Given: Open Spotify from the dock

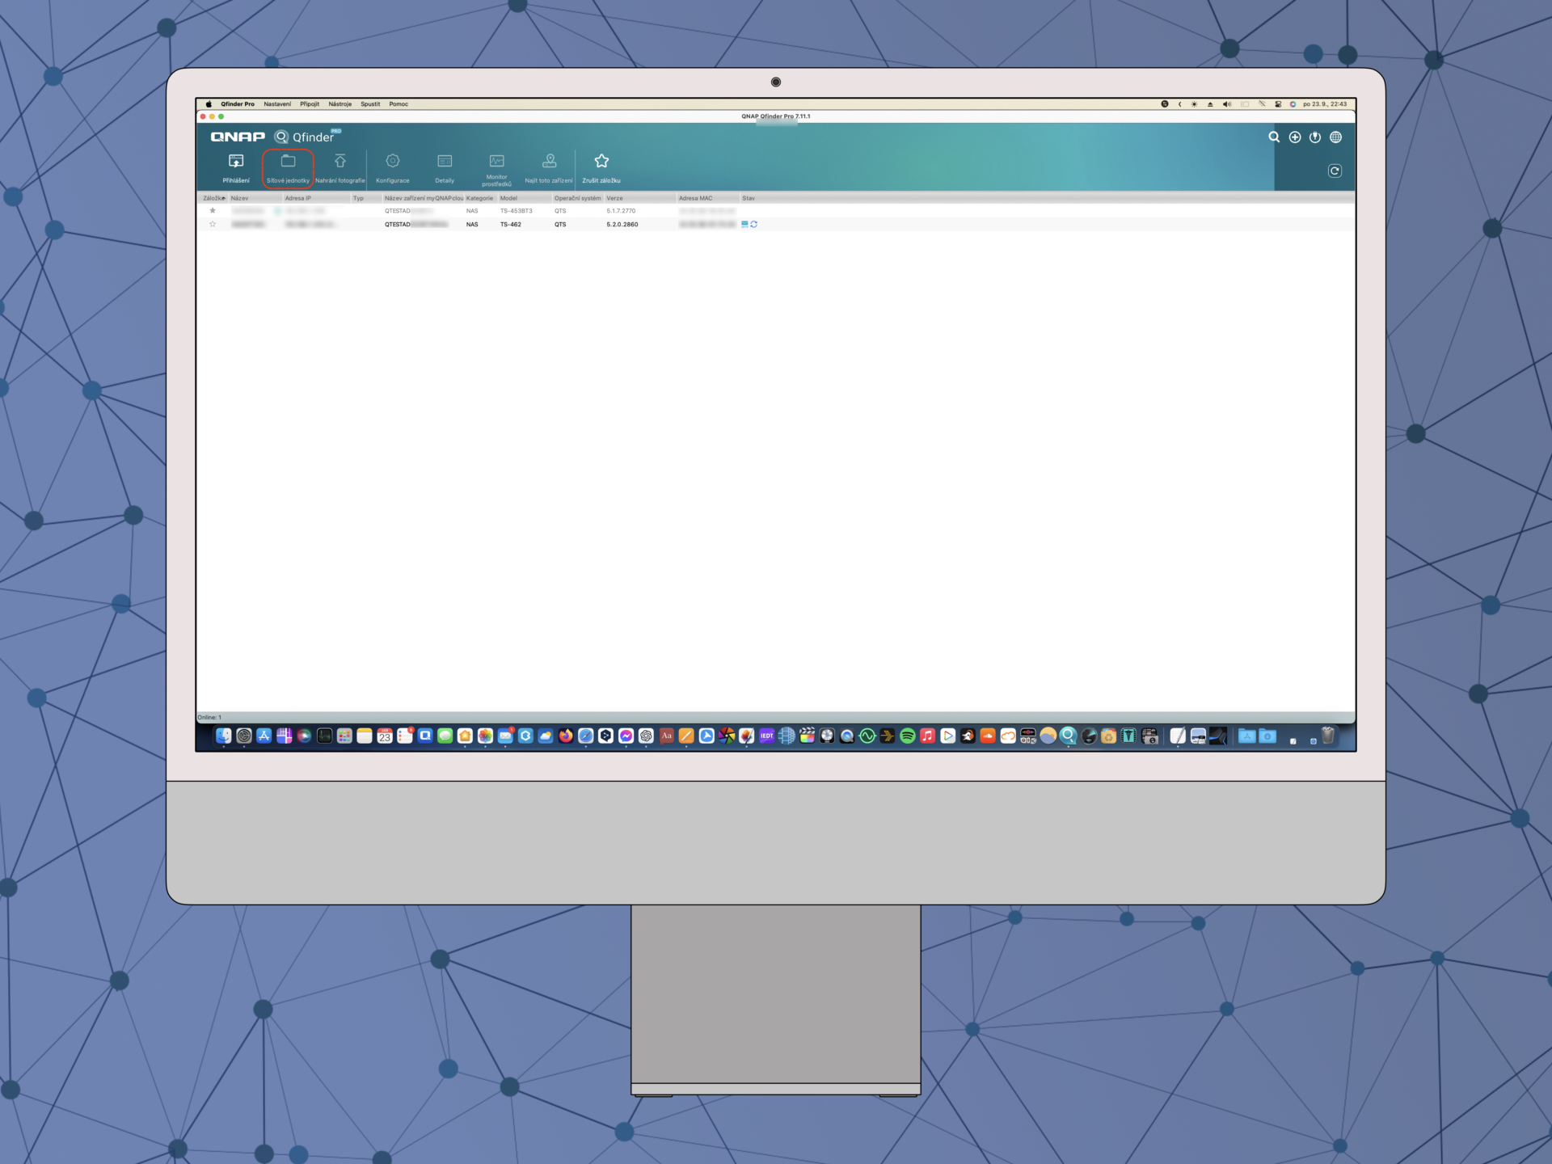Looking at the screenshot, I should [x=907, y=736].
